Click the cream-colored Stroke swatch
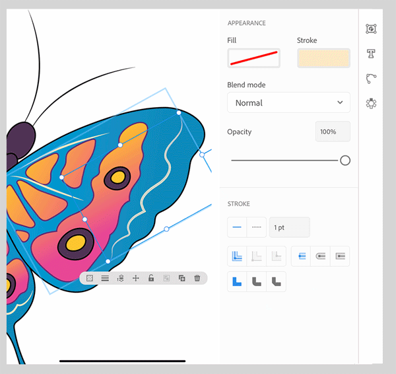Image resolution: width=396 pixels, height=374 pixels. point(323,58)
